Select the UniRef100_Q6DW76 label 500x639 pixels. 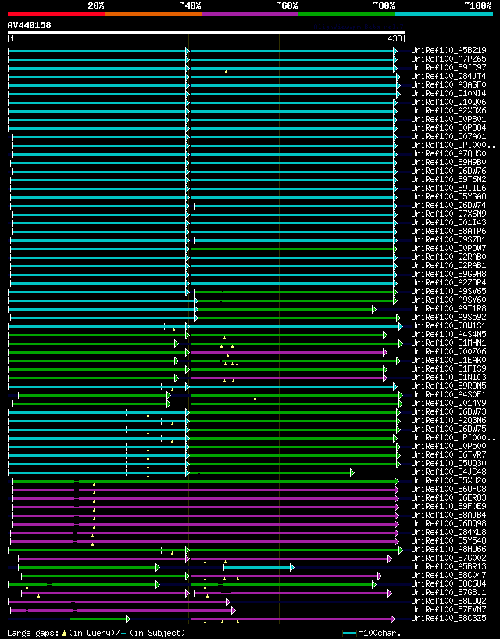(448, 171)
